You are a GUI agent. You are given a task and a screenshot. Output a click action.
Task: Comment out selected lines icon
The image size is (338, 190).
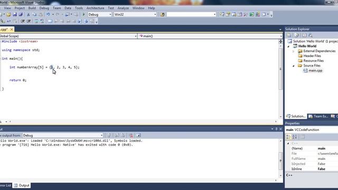[x=36, y=21]
